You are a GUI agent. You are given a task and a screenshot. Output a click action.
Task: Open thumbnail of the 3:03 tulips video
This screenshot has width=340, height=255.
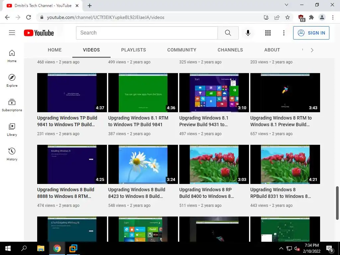214,164
